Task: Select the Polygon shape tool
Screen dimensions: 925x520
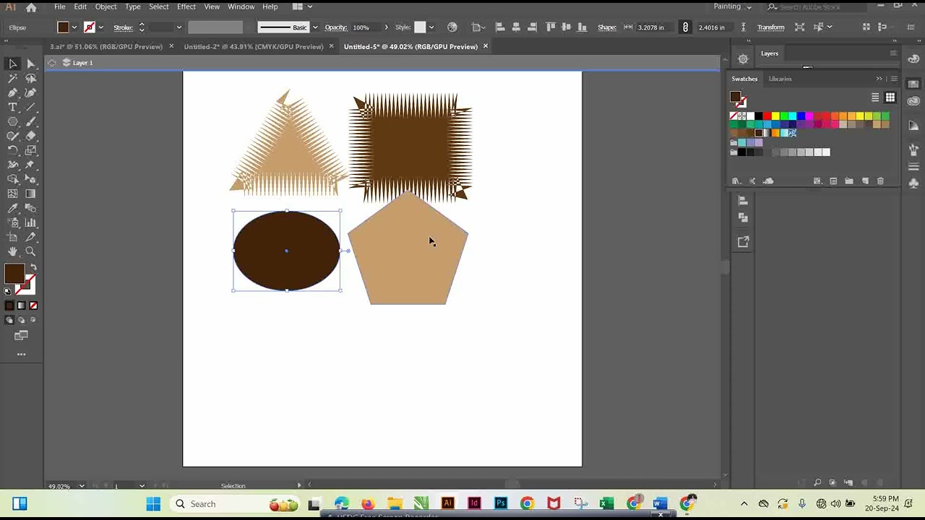Action: [12, 121]
